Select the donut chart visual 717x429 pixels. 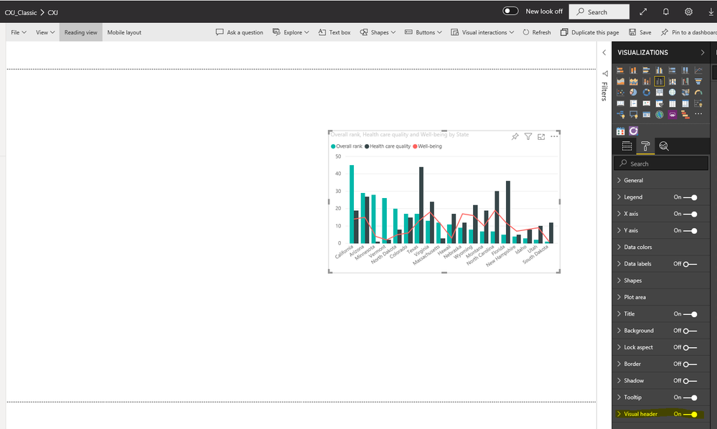pos(647,93)
